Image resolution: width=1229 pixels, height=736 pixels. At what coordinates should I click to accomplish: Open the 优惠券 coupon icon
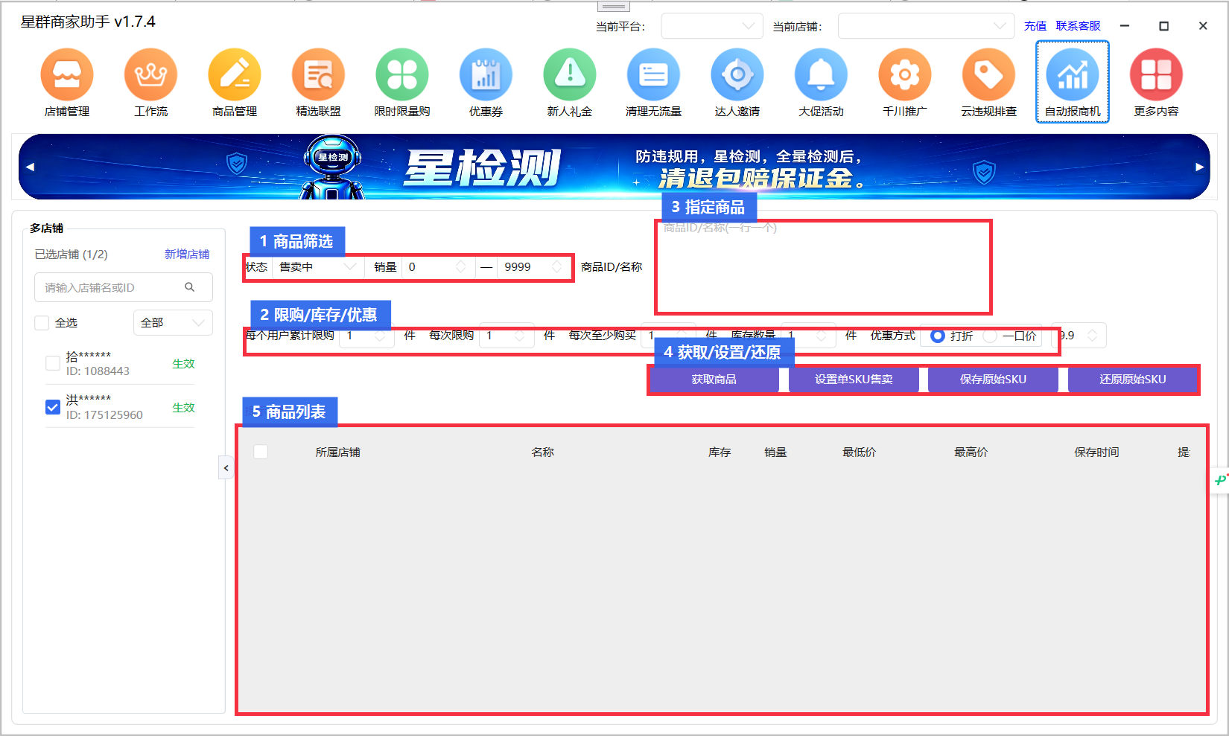point(486,74)
